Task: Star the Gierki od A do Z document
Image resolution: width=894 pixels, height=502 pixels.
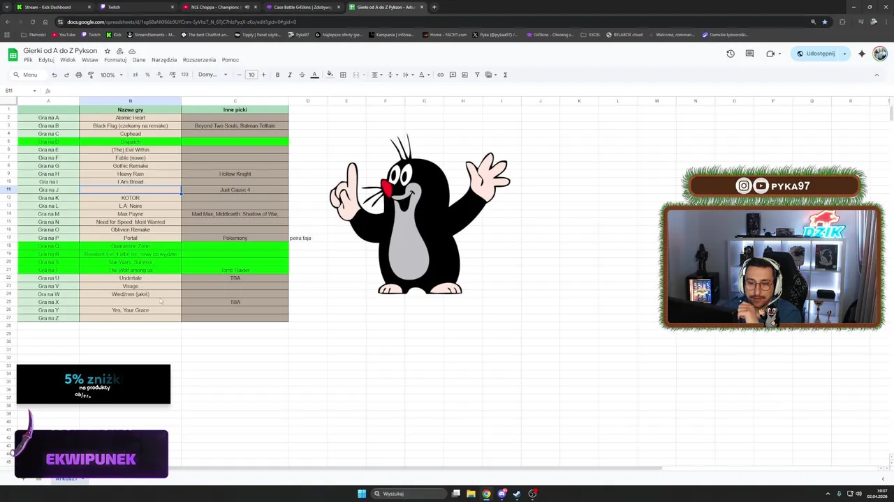Action: coord(107,51)
